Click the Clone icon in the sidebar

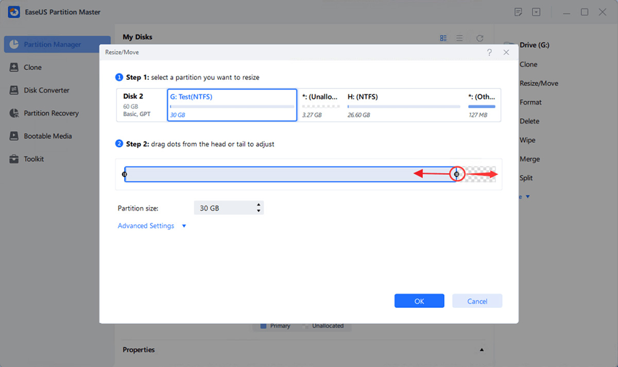click(x=14, y=67)
